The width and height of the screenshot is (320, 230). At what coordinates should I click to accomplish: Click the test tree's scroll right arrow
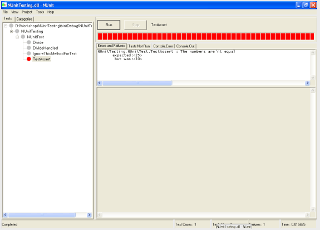[89, 214]
